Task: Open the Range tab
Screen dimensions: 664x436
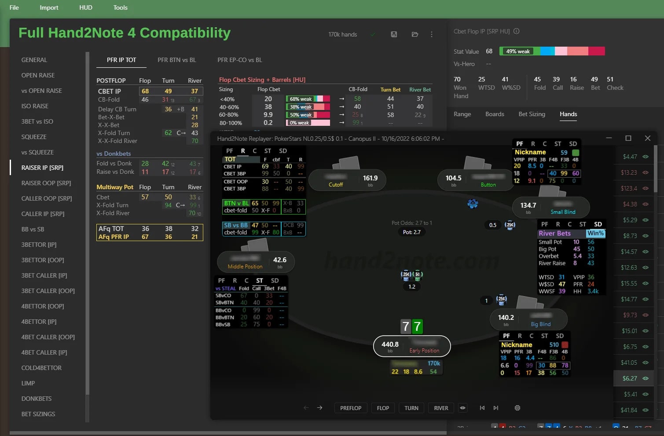Action: 462,114
